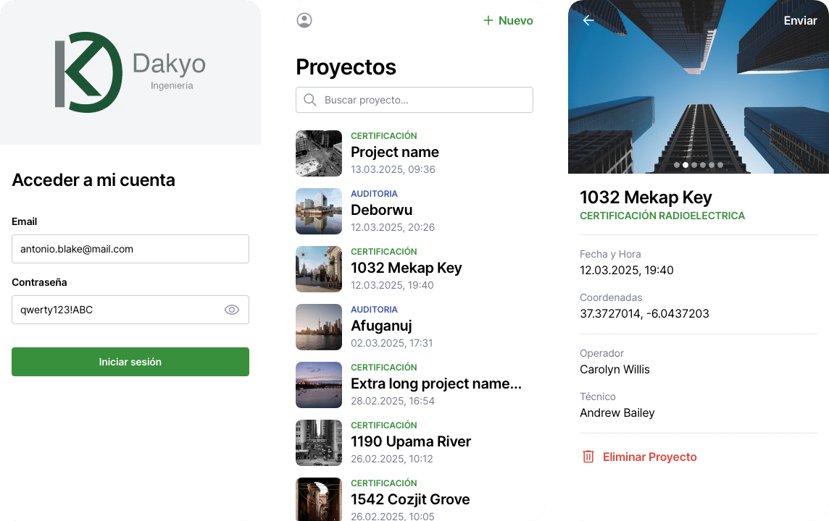The width and height of the screenshot is (829, 521).
Task: Click the Dakyo Ingeniería logo
Action: [130, 72]
